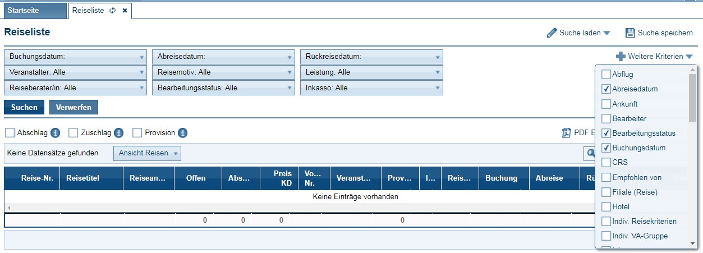This screenshot has width=703, height=253.
Task: Click the PDF export icon
Action: (x=566, y=133)
